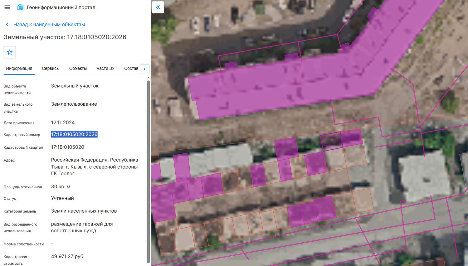Switch to the Части ЗУ tab
Screen dimensions: 468x266
pyautogui.click(x=105, y=68)
